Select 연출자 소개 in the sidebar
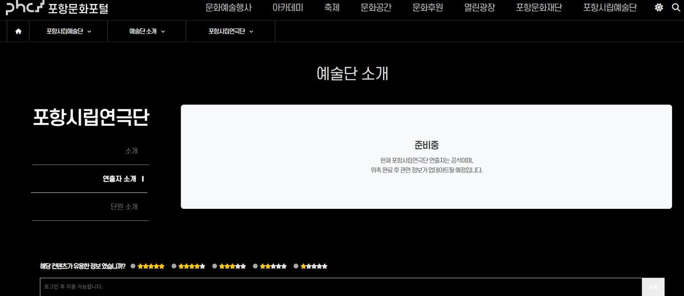 [119, 179]
